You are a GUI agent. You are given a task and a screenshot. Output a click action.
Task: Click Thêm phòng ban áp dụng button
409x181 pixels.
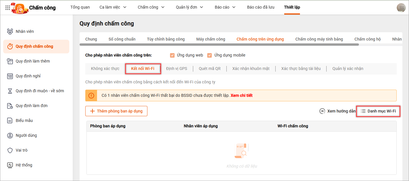(x=116, y=111)
